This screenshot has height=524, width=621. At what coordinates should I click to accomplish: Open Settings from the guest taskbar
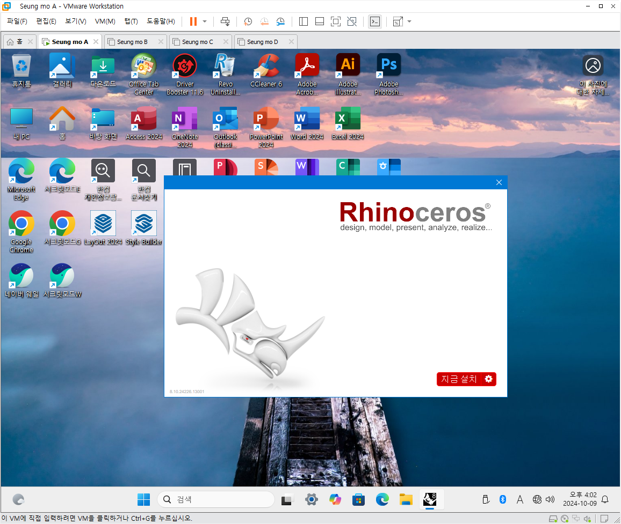(311, 499)
